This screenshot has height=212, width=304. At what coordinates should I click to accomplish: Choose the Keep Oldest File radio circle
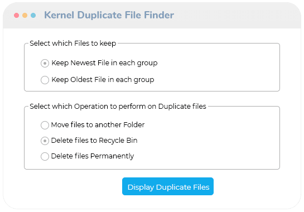tap(45, 80)
